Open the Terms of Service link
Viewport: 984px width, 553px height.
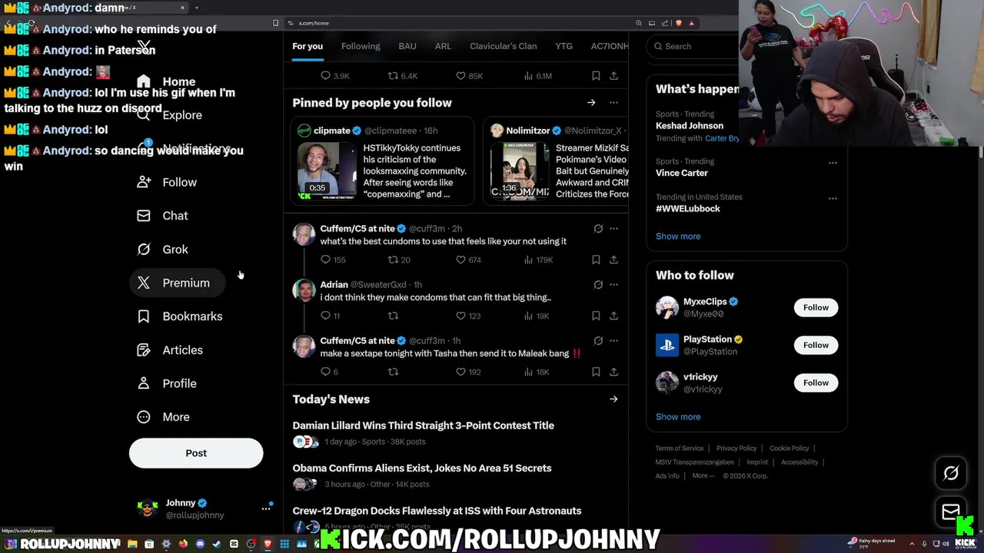click(x=680, y=449)
